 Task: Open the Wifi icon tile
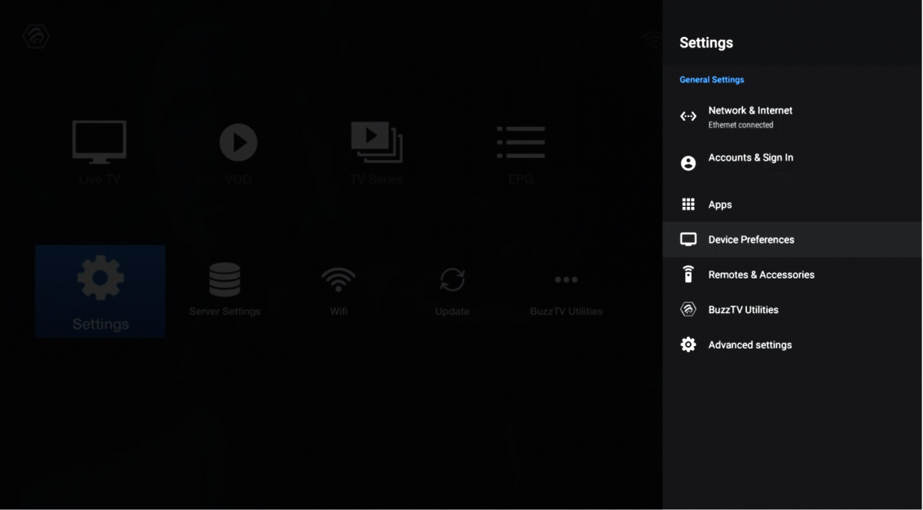pos(338,288)
